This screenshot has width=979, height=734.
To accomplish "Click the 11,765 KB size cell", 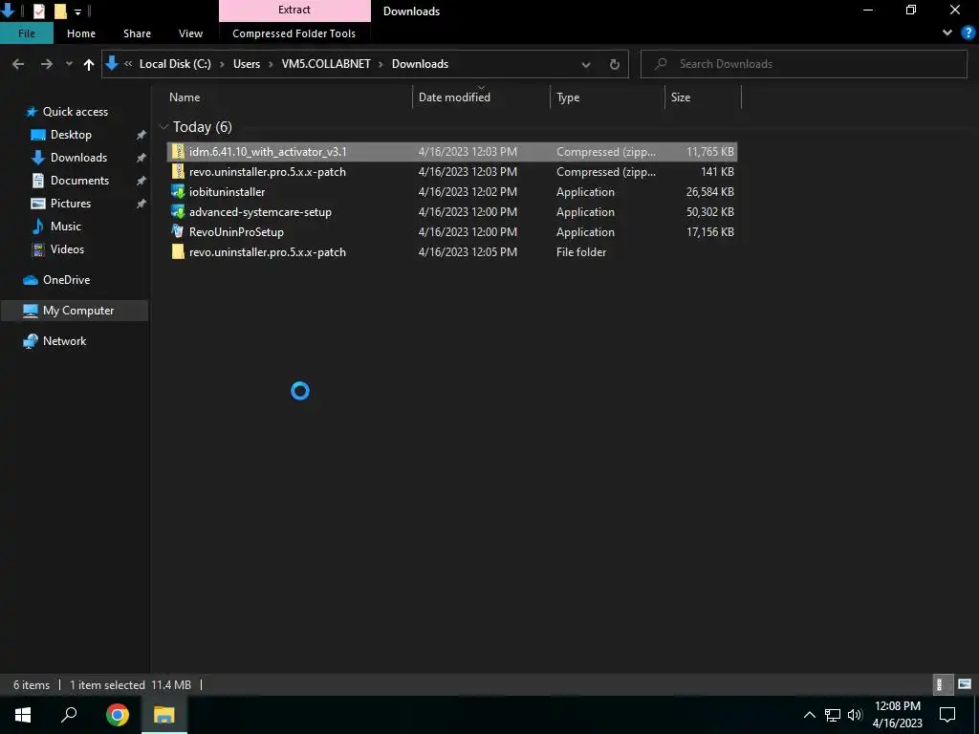I will tap(710, 152).
